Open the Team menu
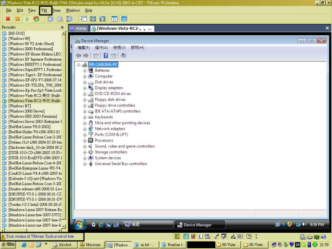 point(56,10)
